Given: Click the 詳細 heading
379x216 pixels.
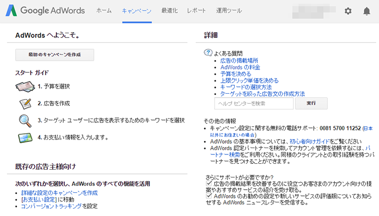Looking at the screenshot, I should point(211,35).
